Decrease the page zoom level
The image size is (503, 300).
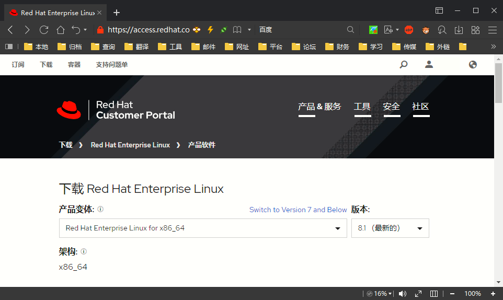coord(452,294)
